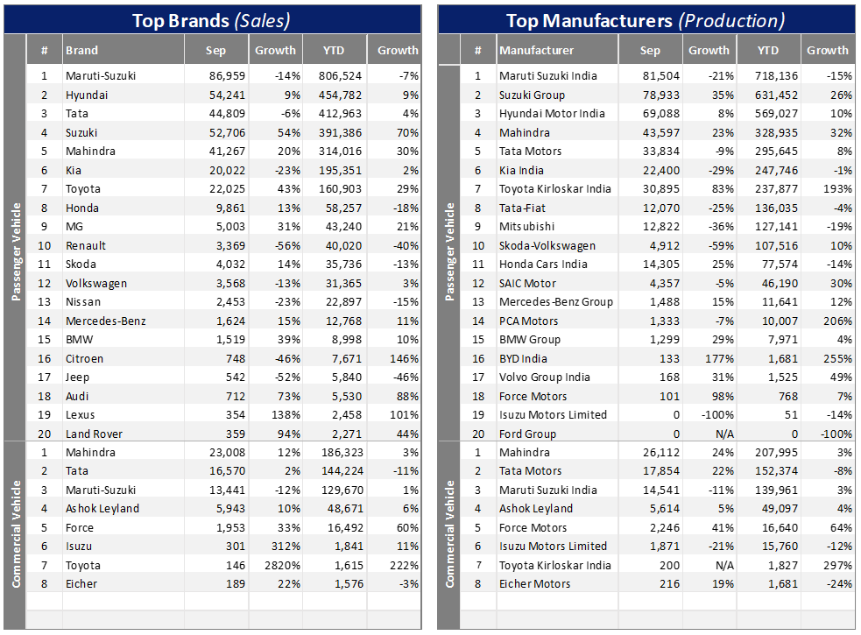Viewport: 861px width, 635px height.
Task: Click the Ashok Leyland brand cell
Action: [x=102, y=509]
